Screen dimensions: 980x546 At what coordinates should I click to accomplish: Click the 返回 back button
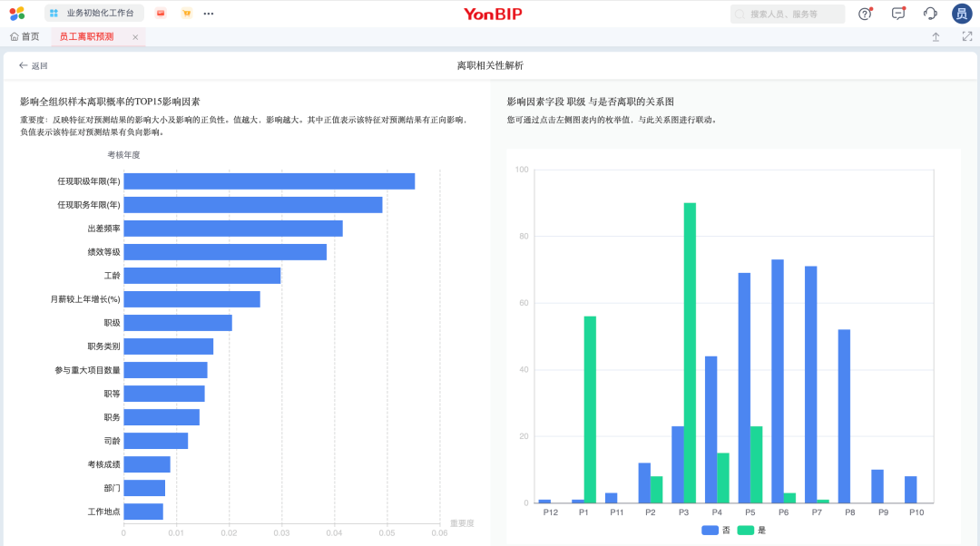click(34, 65)
